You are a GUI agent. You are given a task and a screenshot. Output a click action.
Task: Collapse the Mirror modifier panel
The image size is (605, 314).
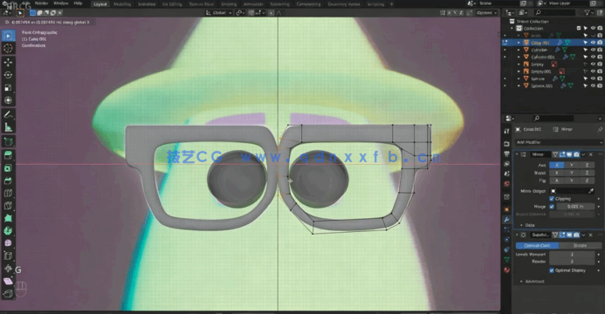click(x=517, y=154)
